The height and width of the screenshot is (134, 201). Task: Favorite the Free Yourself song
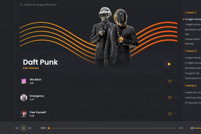170,114
